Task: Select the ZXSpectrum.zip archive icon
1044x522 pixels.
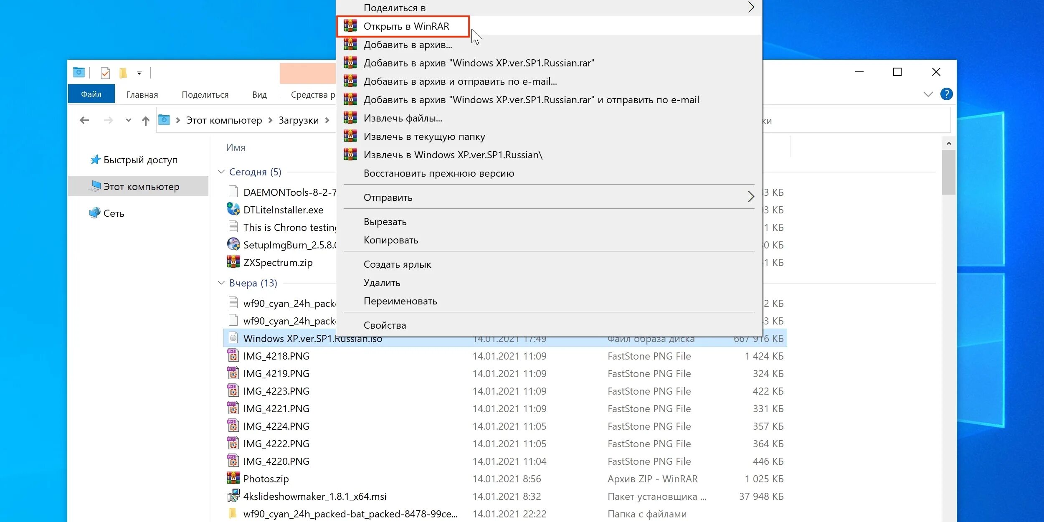Action: (233, 262)
